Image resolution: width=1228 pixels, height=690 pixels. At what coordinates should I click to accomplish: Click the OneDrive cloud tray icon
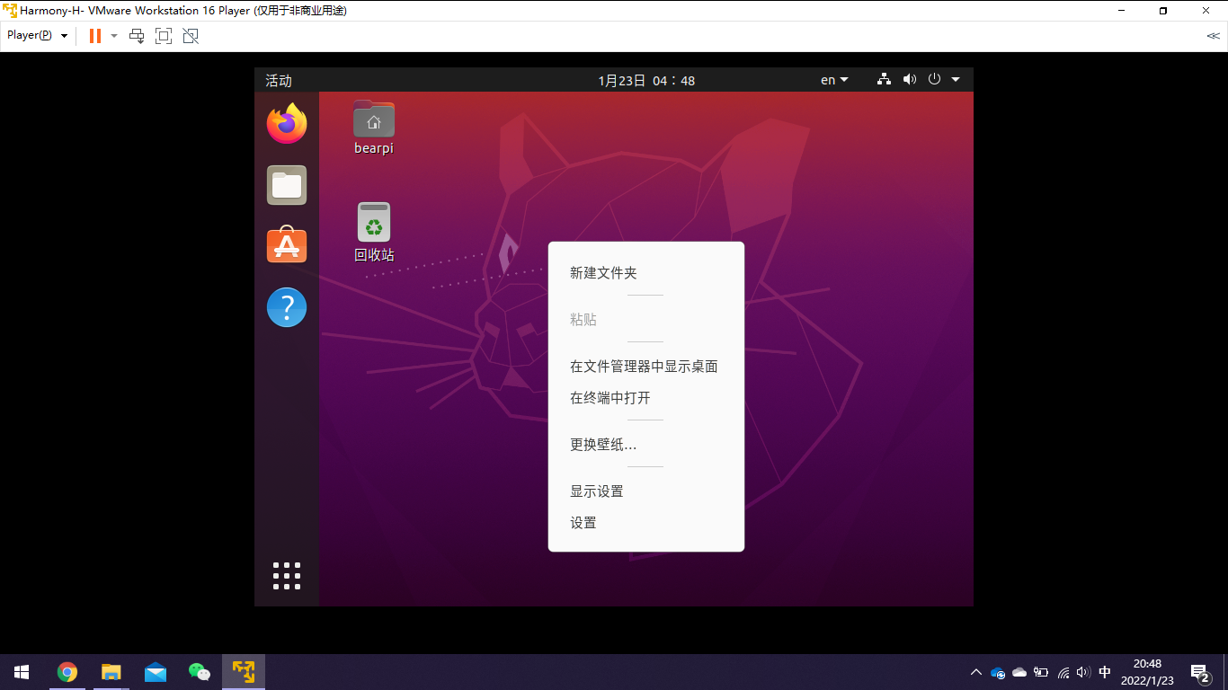[1019, 672]
